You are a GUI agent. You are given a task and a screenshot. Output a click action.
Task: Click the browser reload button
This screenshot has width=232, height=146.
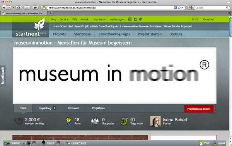click(x=19, y=8)
